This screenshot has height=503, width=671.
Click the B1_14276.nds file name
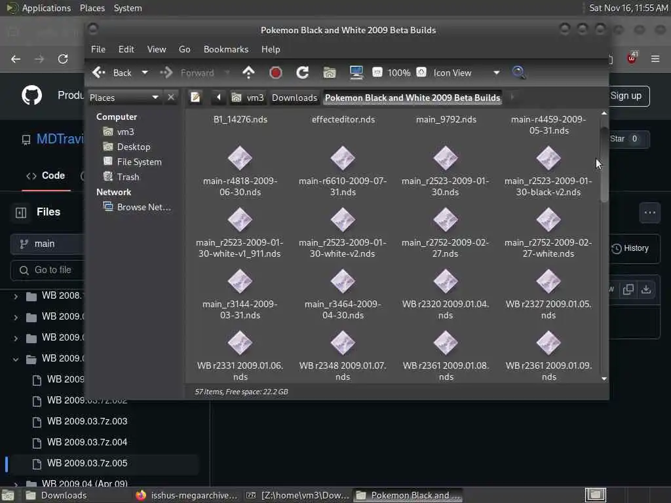[x=240, y=120]
